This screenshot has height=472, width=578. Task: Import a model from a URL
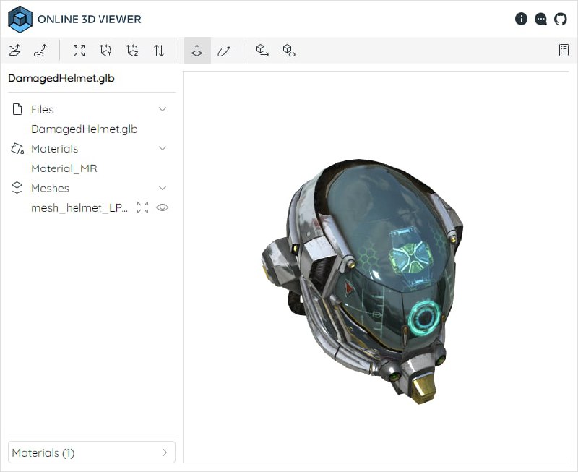[40, 50]
